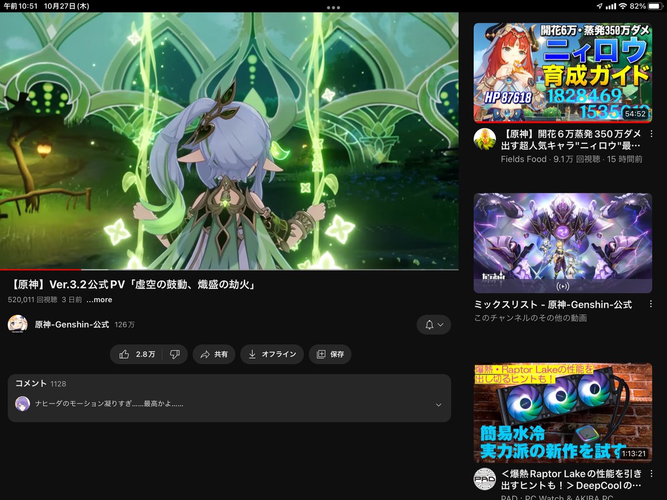
Task: Tap the コメント 1128 header
Action: coord(41,383)
